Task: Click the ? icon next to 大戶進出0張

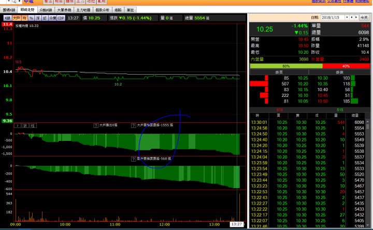Action: [96, 125]
